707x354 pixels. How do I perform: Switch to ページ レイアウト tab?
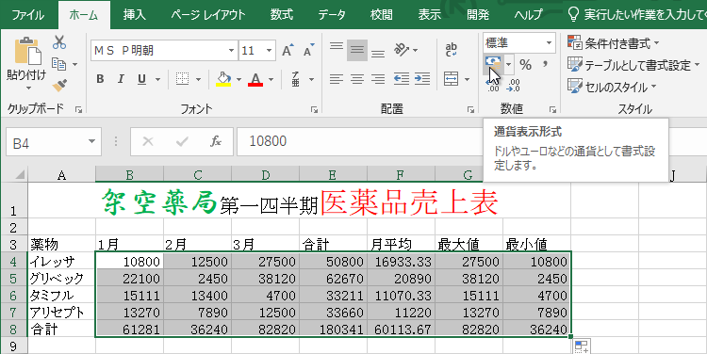point(208,15)
